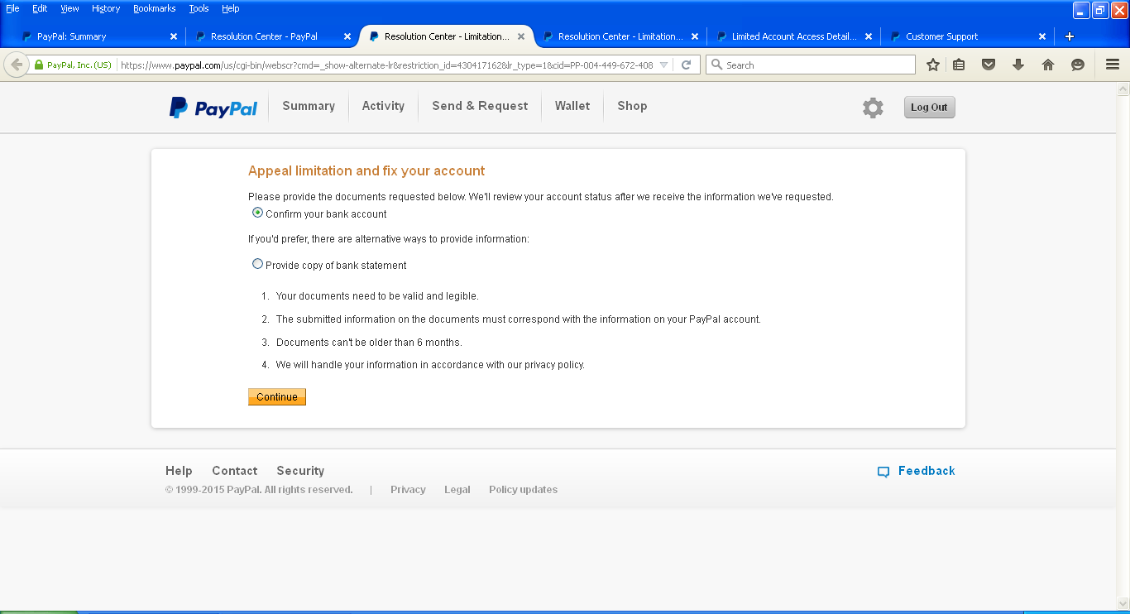Viewport: 1130px width, 614px height.
Task: Save page to Pocket
Action: coord(989,65)
